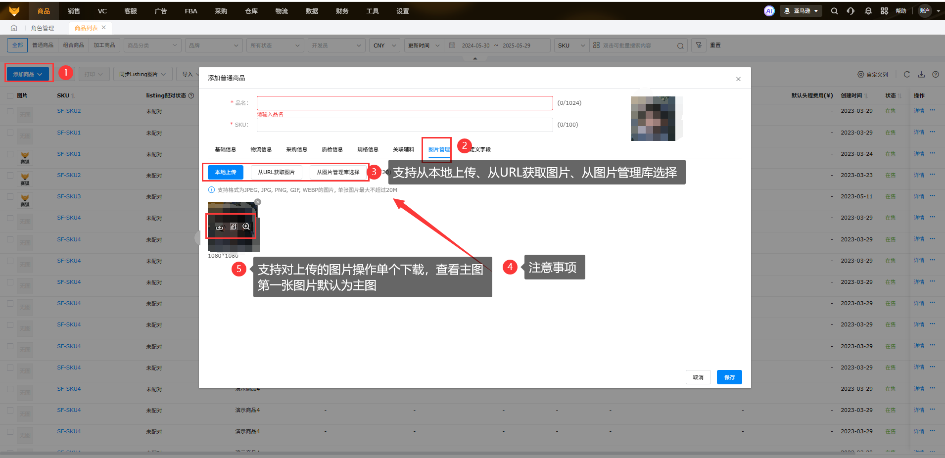Open the CNY currency dropdown
Image resolution: width=945 pixels, height=458 pixels.
384,45
